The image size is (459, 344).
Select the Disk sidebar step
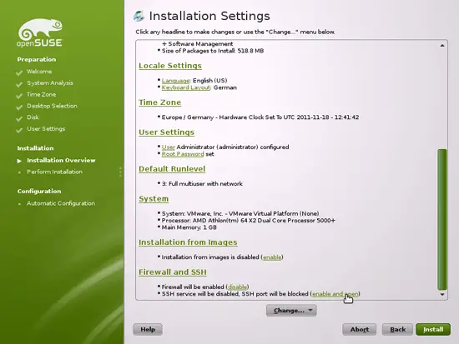tap(33, 117)
